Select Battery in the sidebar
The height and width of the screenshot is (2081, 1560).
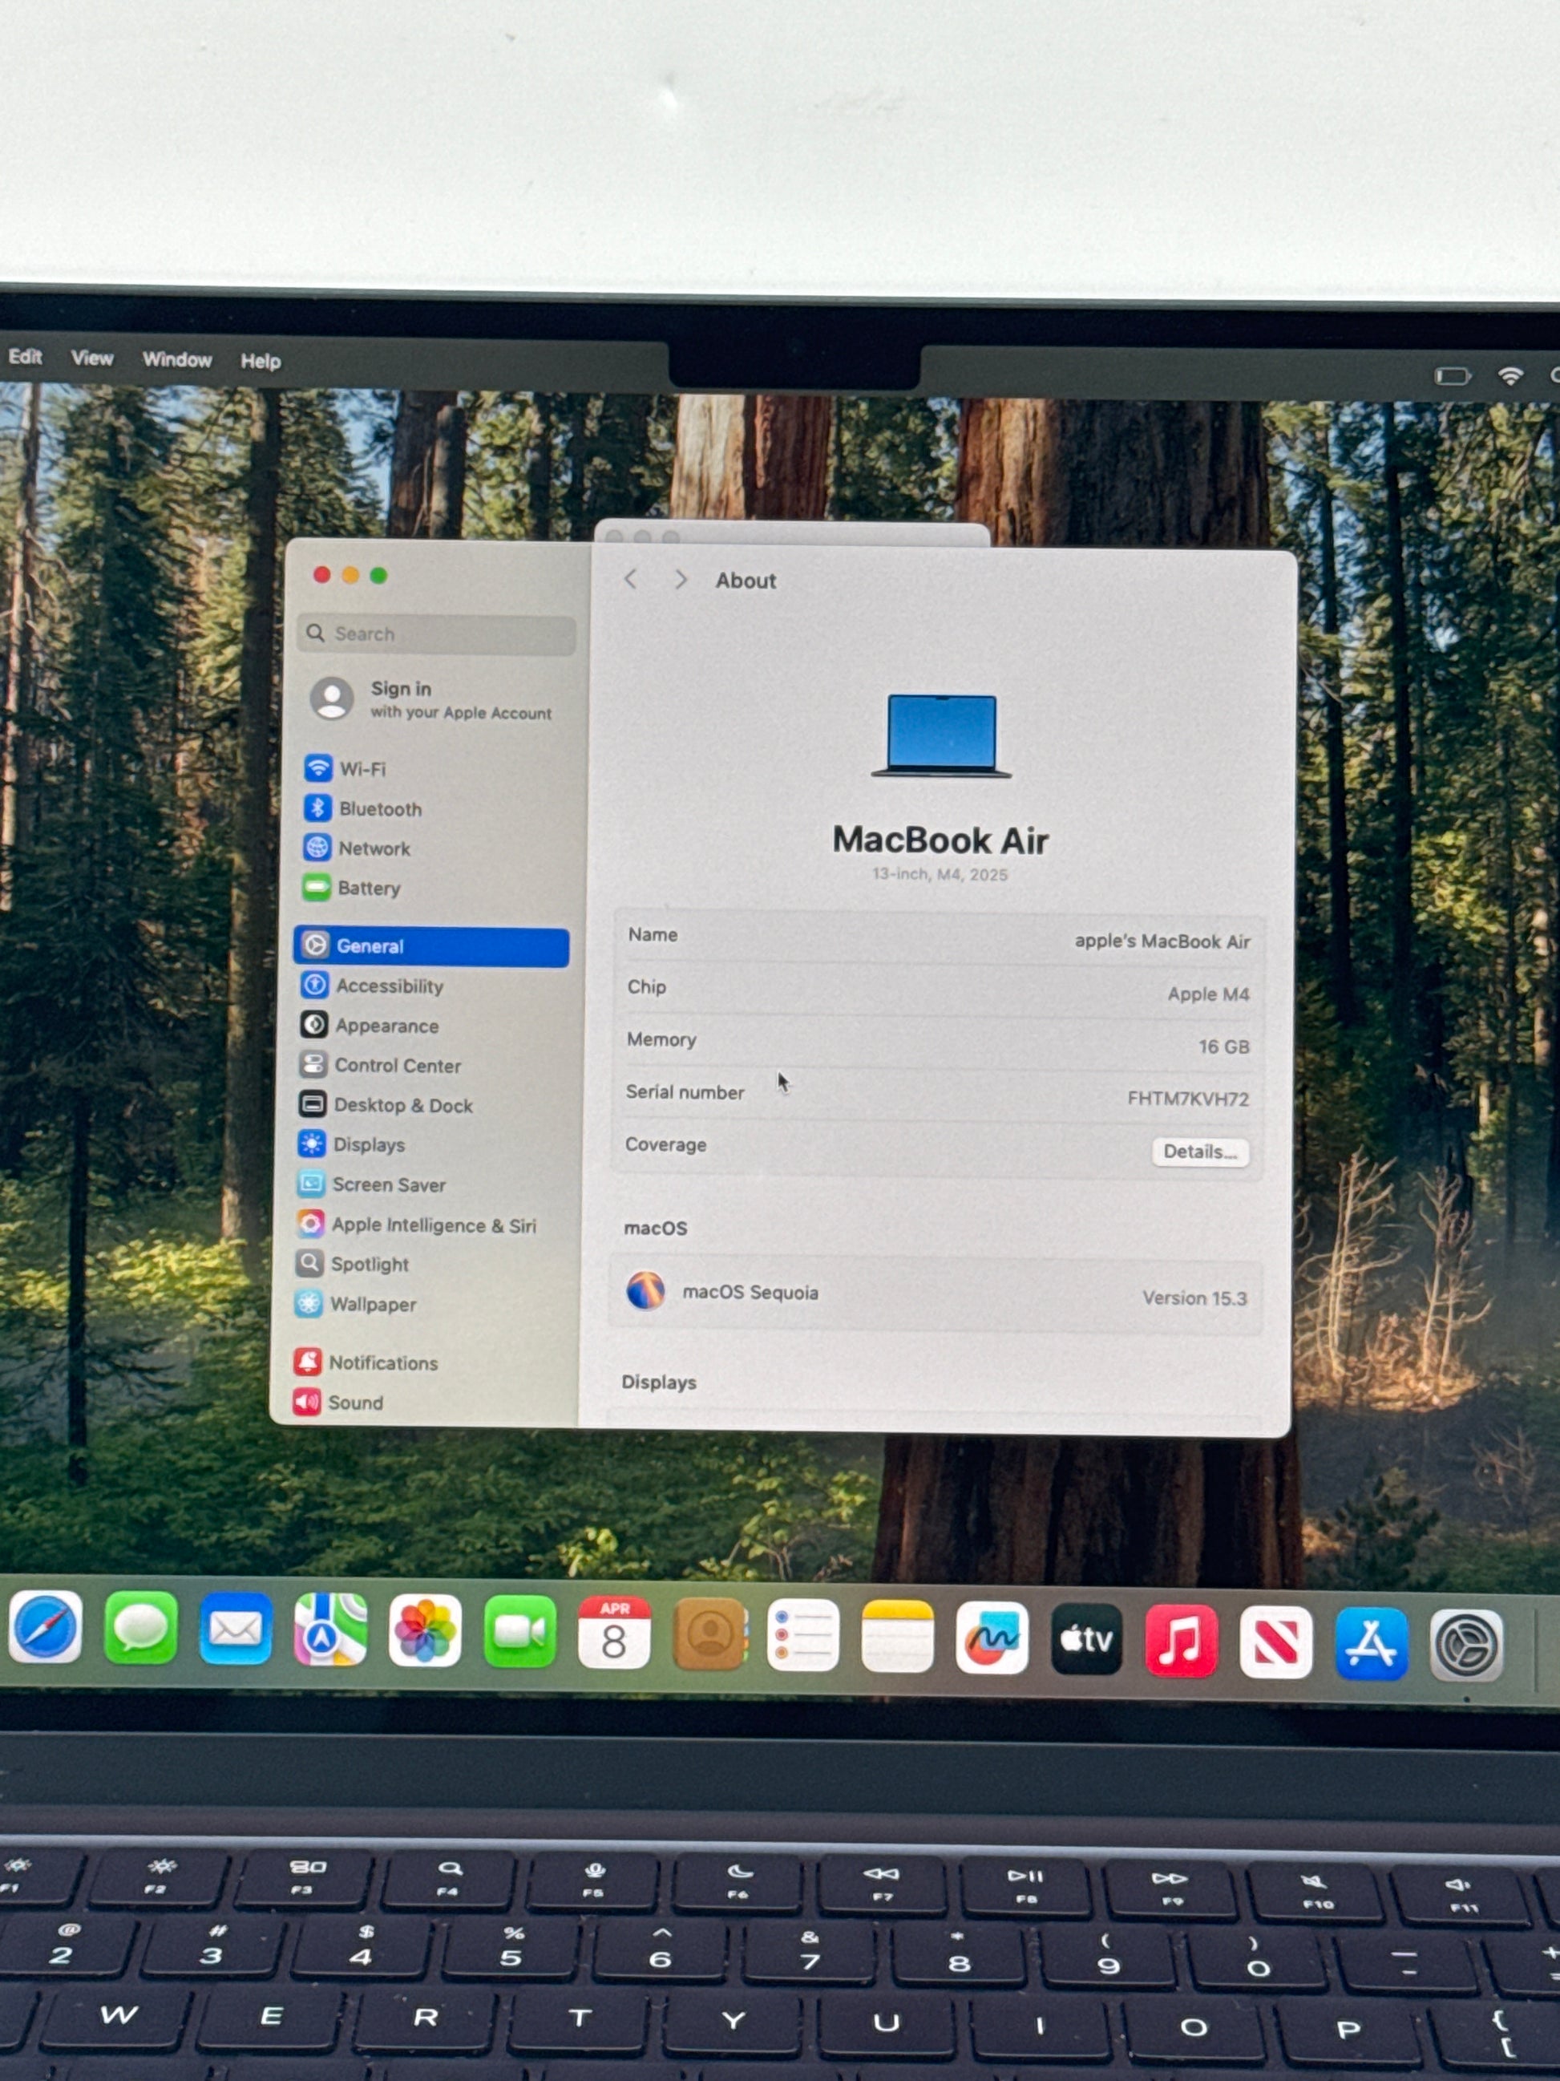pos(368,888)
